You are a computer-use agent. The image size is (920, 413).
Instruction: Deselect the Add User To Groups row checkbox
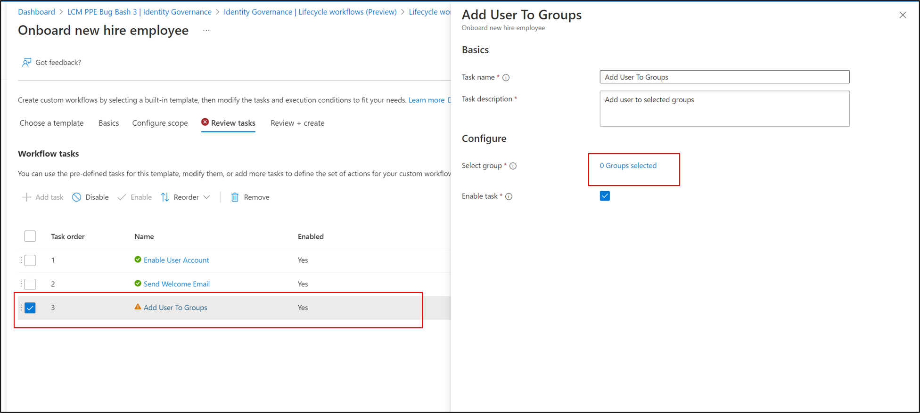(30, 308)
